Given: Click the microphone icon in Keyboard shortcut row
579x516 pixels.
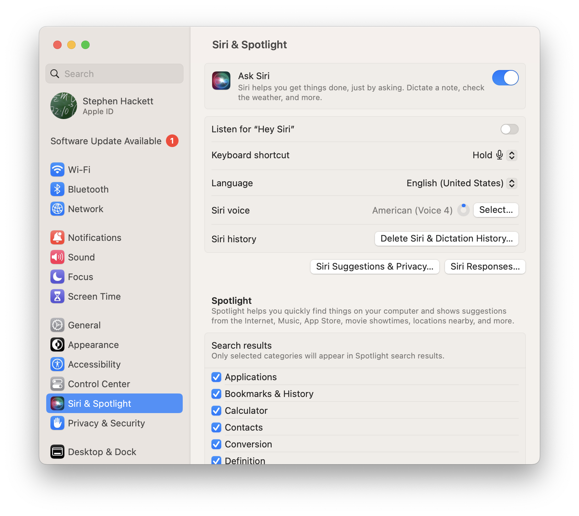Looking at the screenshot, I should coord(500,155).
